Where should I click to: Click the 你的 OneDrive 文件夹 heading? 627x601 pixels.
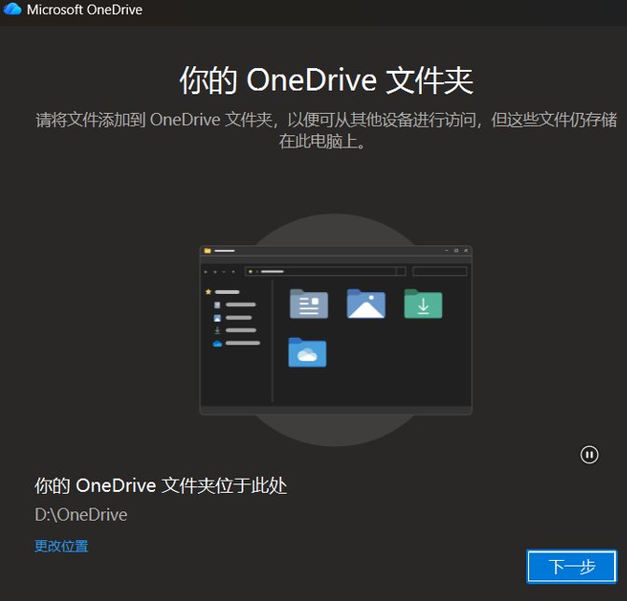(x=327, y=81)
